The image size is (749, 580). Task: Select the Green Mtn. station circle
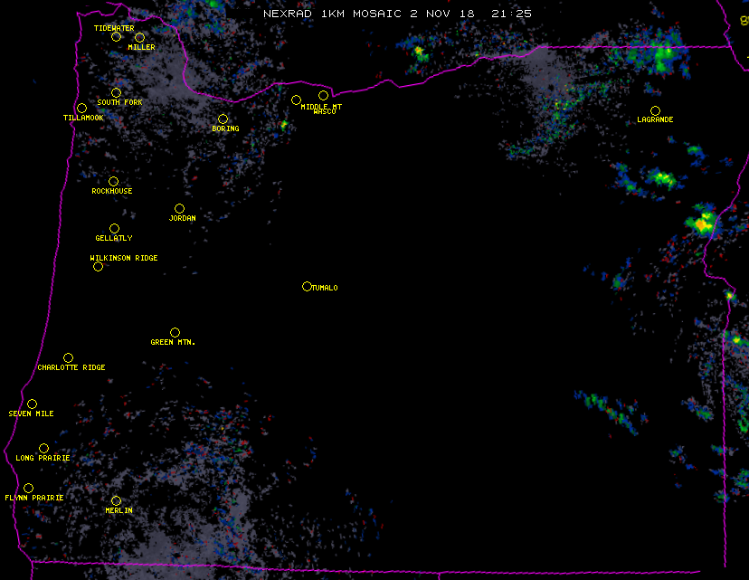click(175, 332)
